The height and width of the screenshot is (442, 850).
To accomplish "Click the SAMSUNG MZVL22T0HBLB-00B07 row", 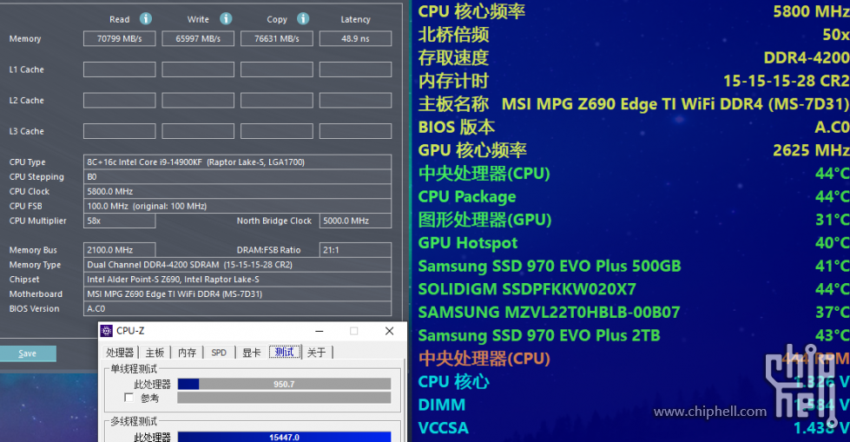I will [x=633, y=313].
